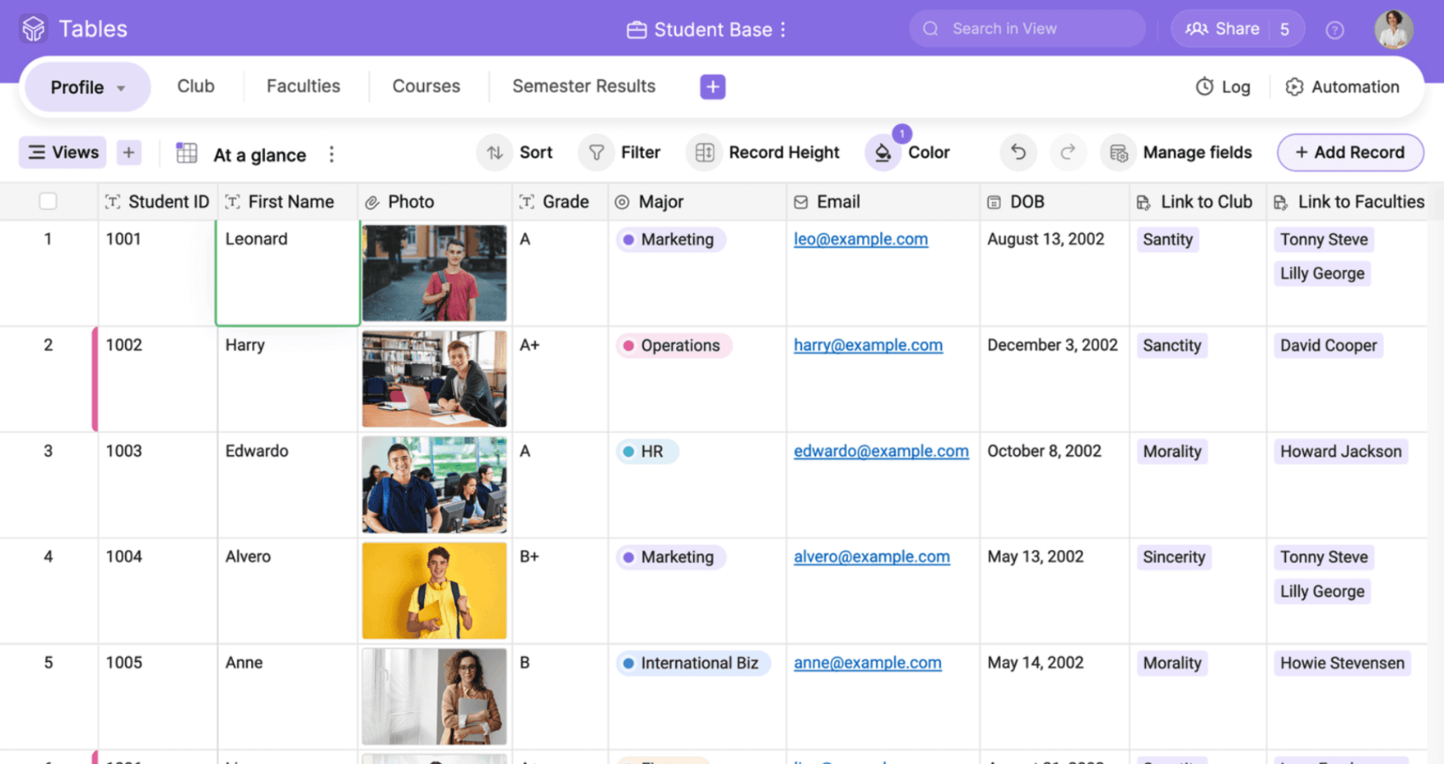Click the purple add table plus icon
1444x764 pixels.
coord(712,87)
